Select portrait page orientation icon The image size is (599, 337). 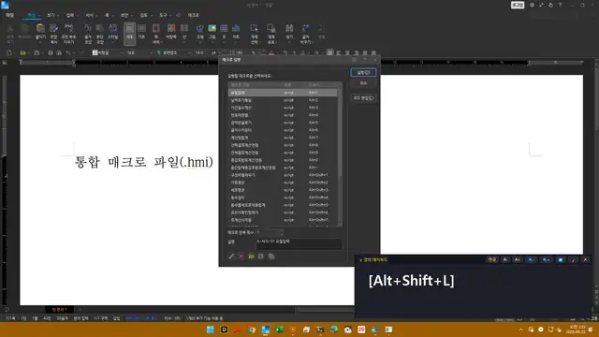[x=130, y=28]
